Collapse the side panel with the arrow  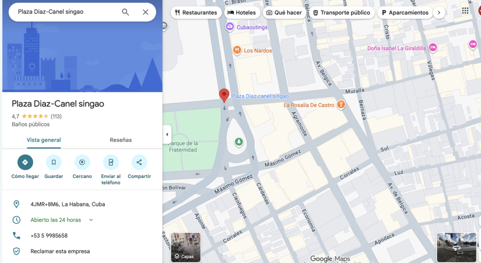click(x=167, y=134)
